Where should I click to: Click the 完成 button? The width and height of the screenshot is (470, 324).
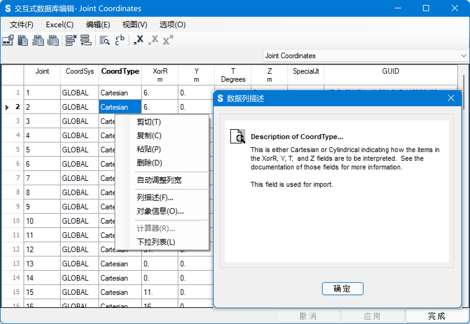point(436,316)
